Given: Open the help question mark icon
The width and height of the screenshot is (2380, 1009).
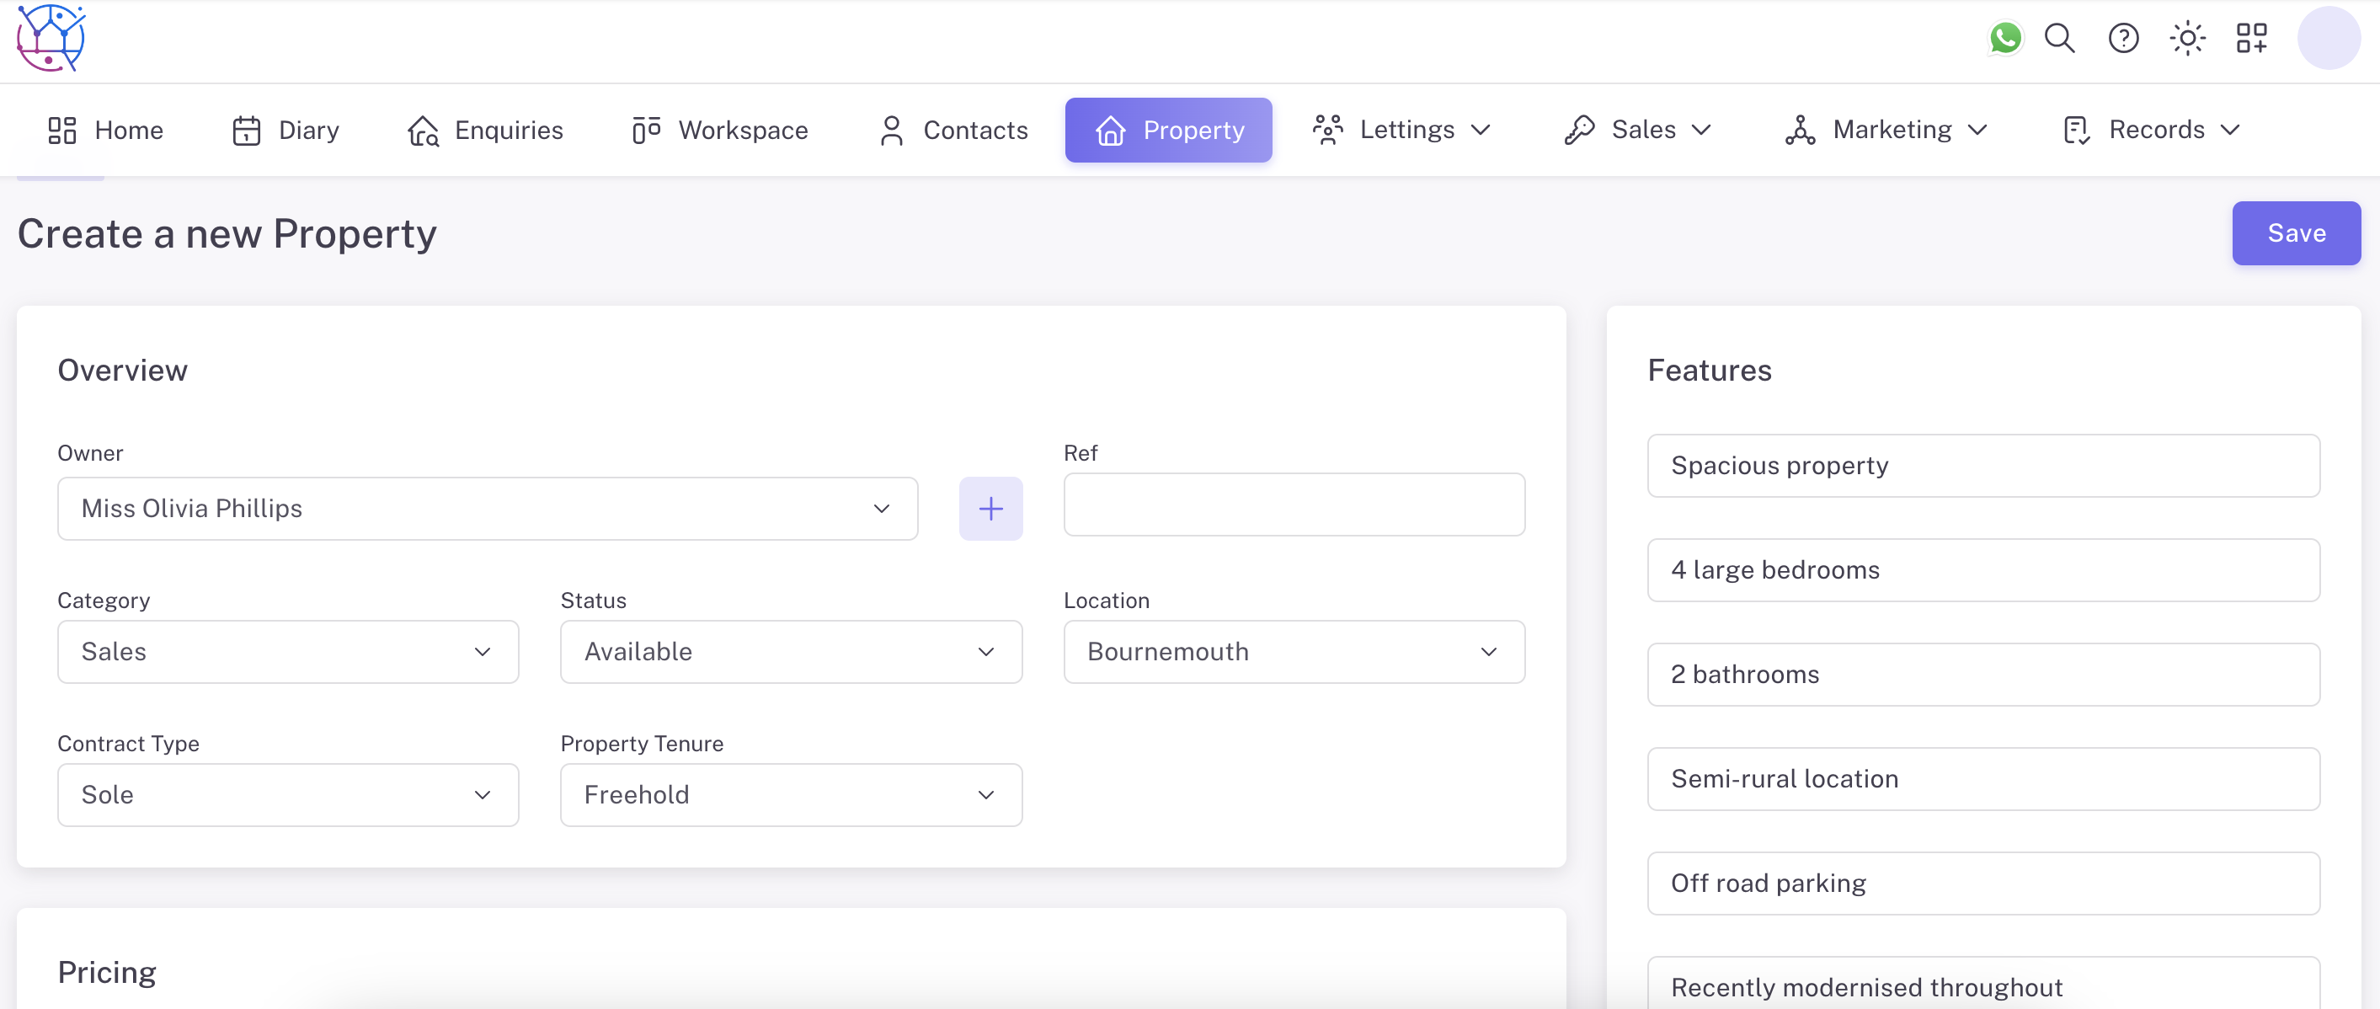Looking at the screenshot, I should 2123,39.
